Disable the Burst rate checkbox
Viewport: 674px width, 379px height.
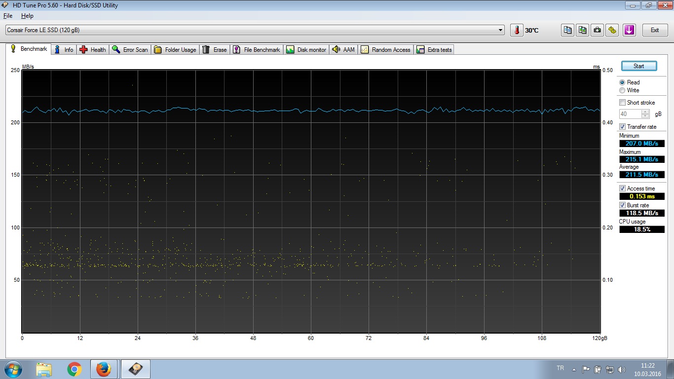tap(622, 205)
